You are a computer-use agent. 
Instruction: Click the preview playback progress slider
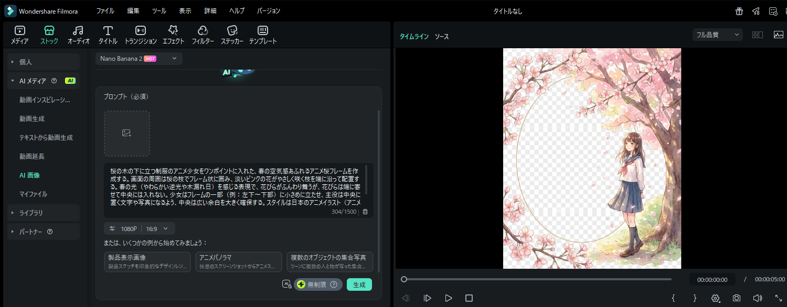(x=537, y=279)
